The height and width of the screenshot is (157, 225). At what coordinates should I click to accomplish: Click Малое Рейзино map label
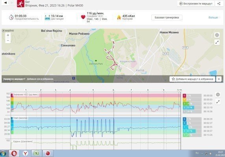click(79, 34)
